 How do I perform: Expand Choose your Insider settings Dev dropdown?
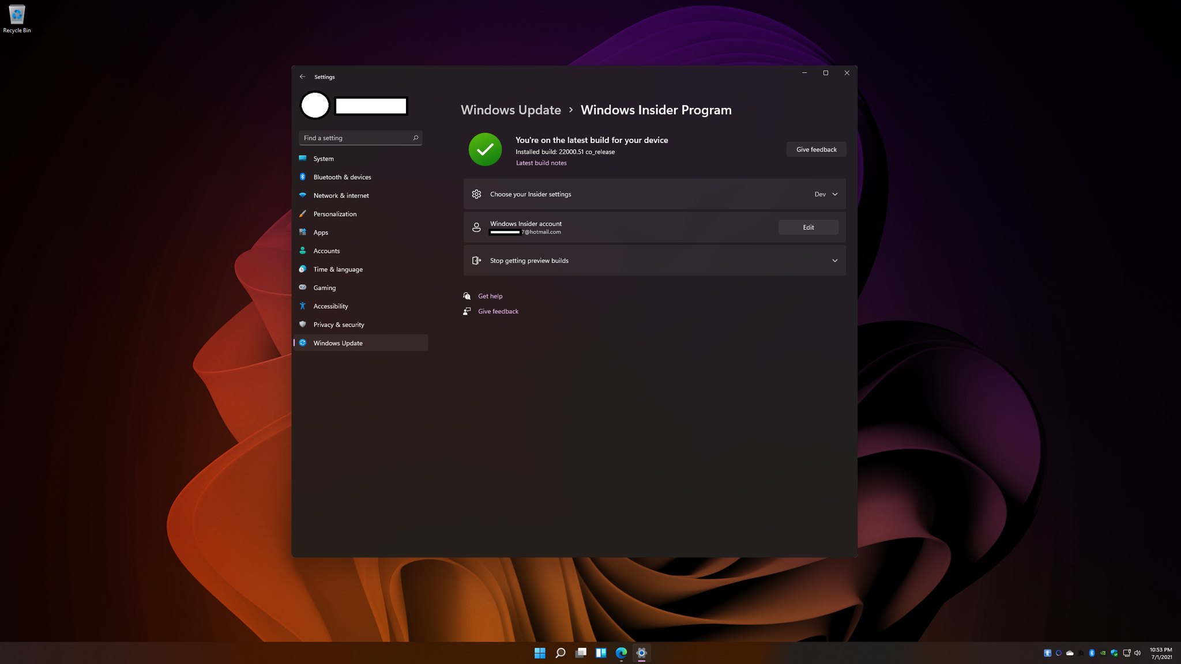[826, 194]
